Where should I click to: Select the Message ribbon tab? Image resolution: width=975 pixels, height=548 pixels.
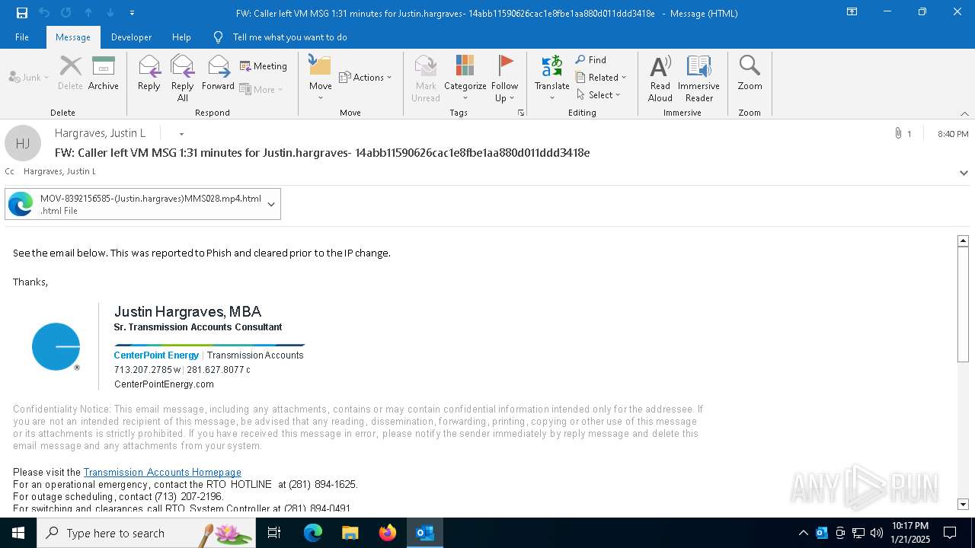73,37
